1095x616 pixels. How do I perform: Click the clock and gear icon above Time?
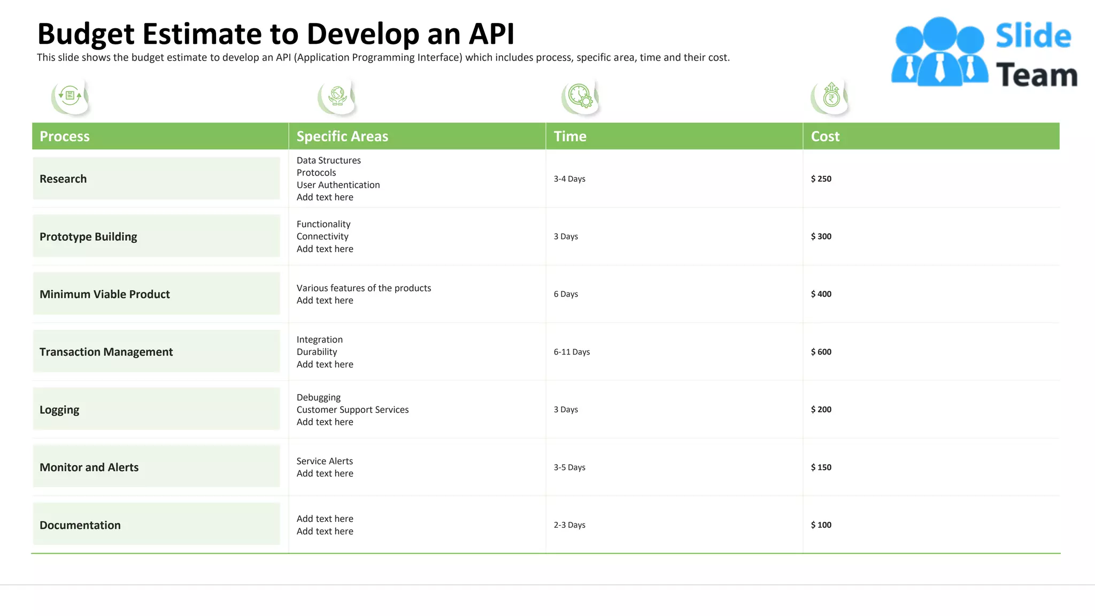(581, 96)
